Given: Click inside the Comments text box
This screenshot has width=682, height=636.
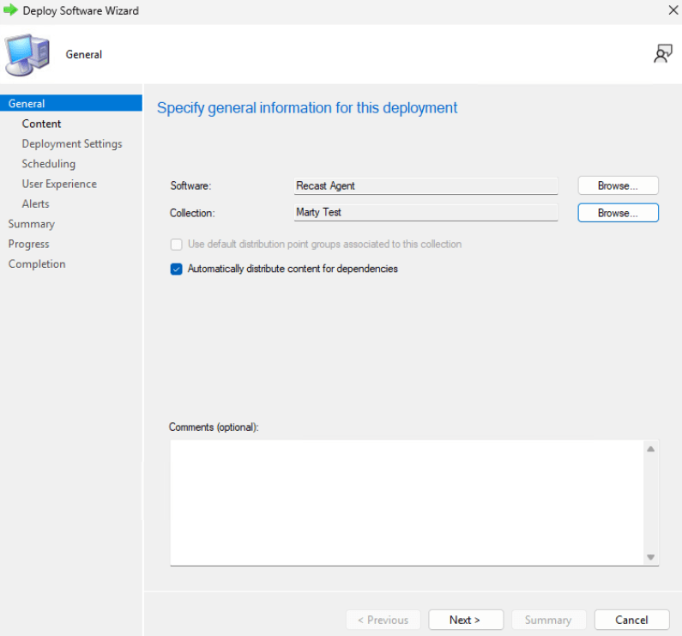Looking at the screenshot, I should [x=403, y=502].
